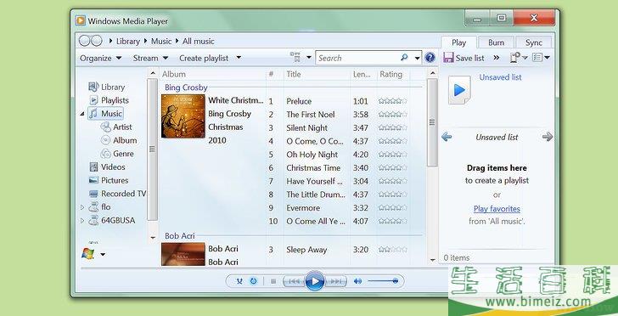
Task: Select the track The First Noel
Action: coord(311,115)
